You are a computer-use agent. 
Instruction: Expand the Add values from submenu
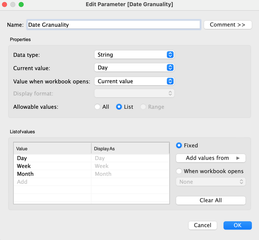211,158
